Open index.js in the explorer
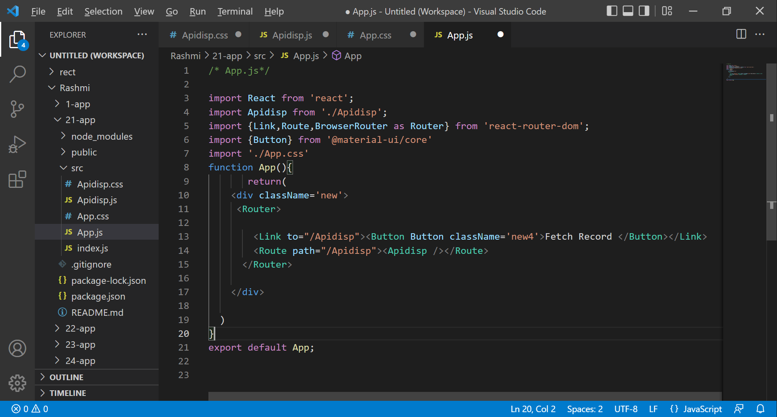777x417 pixels. click(97, 248)
